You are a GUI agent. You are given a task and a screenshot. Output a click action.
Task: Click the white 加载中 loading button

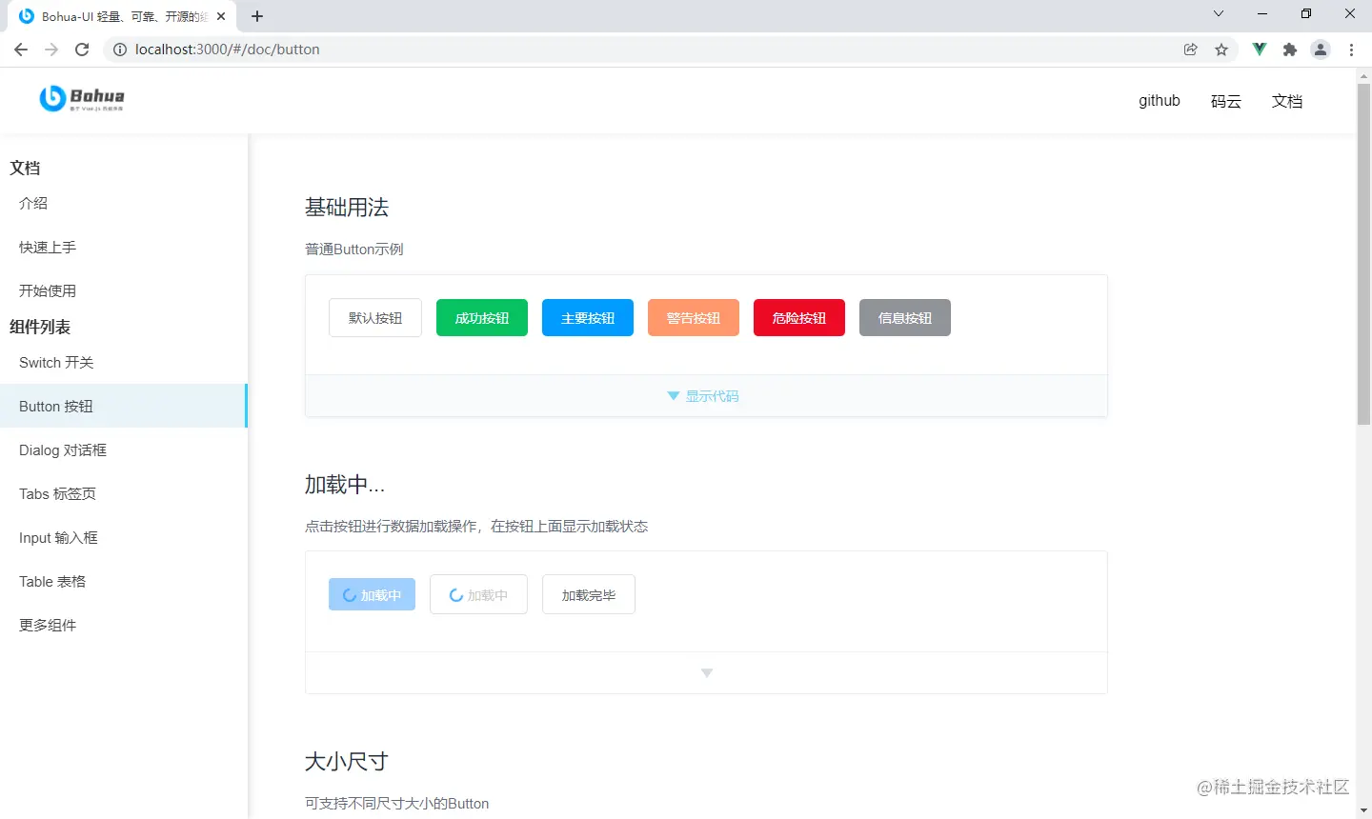click(x=478, y=594)
